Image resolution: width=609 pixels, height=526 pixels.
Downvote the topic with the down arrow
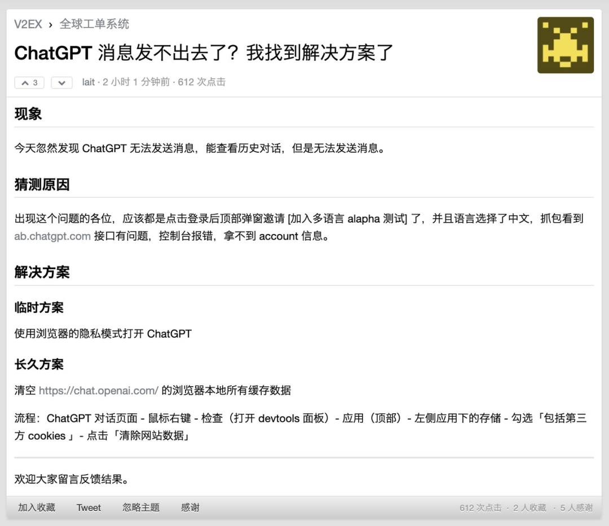pyautogui.click(x=62, y=83)
